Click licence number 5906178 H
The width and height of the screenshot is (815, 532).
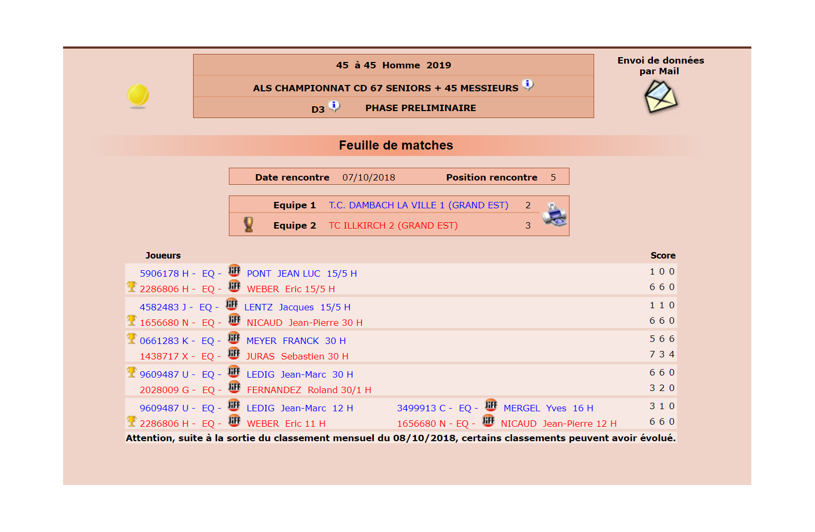pyautogui.click(x=164, y=273)
